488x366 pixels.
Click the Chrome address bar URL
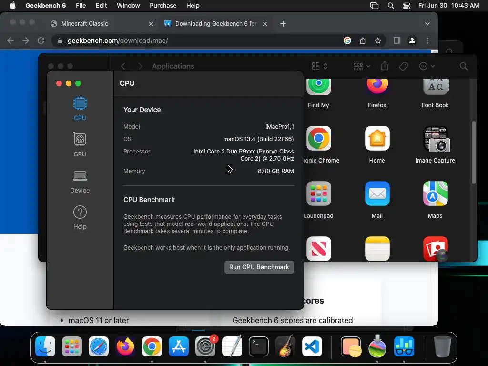[x=118, y=41]
